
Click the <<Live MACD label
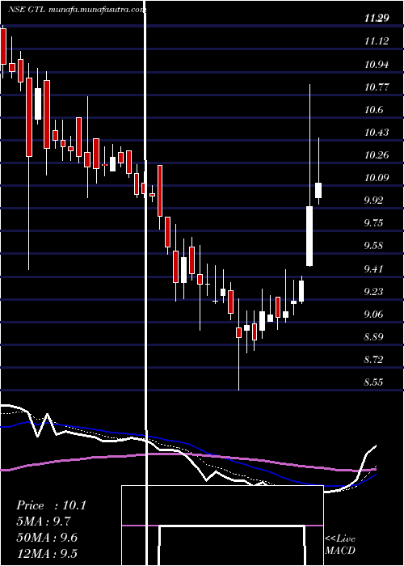click(340, 545)
